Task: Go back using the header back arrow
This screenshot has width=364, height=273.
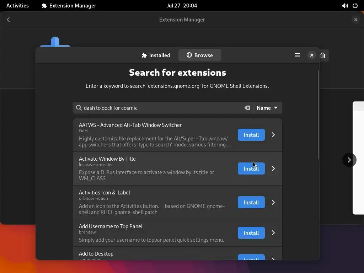Action: coord(9,20)
